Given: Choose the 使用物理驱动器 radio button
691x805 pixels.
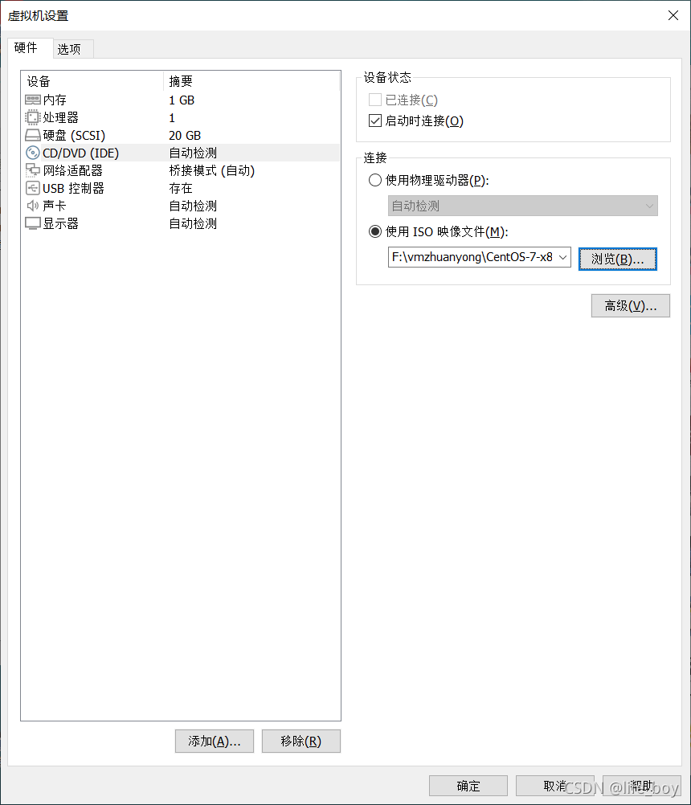Looking at the screenshot, I should [x=375, y=180].
